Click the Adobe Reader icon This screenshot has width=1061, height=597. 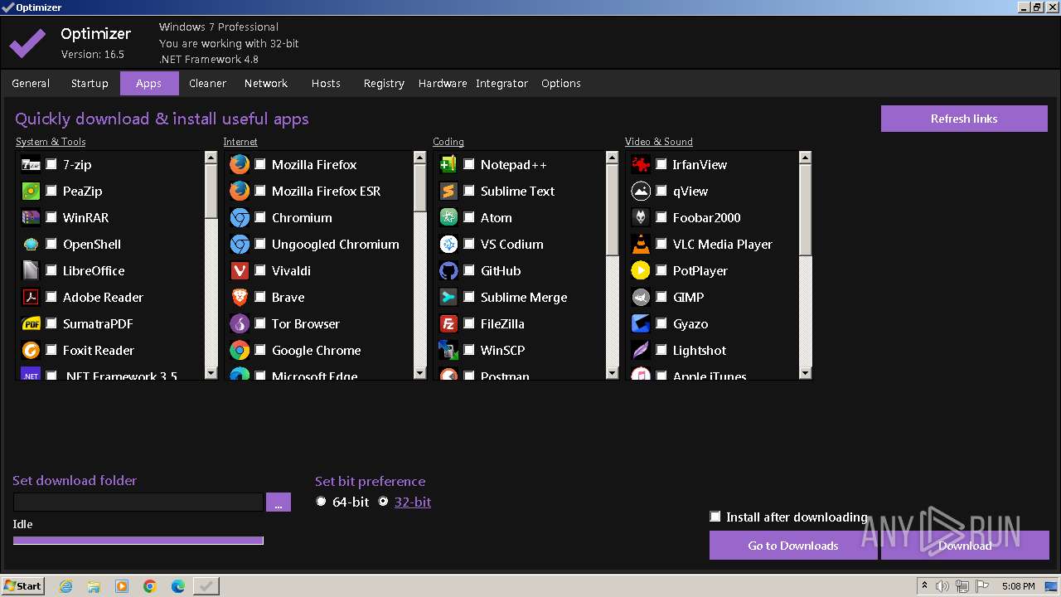(x=31, y=297)
